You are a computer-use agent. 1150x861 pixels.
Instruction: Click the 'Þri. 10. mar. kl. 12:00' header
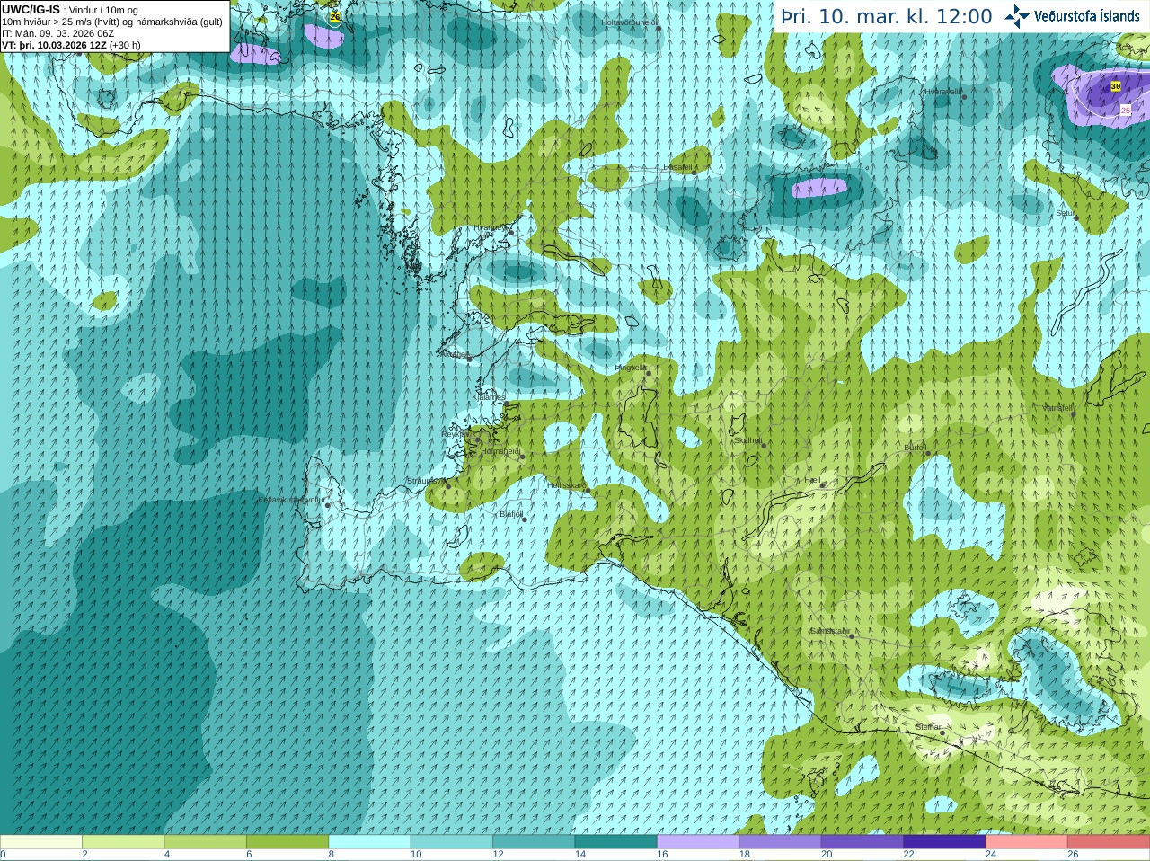[x=887, y=16]
